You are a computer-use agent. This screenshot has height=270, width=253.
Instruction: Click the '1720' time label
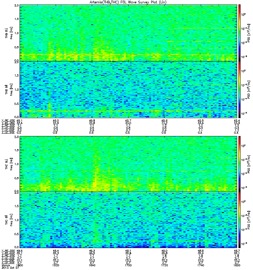point(164,265)
